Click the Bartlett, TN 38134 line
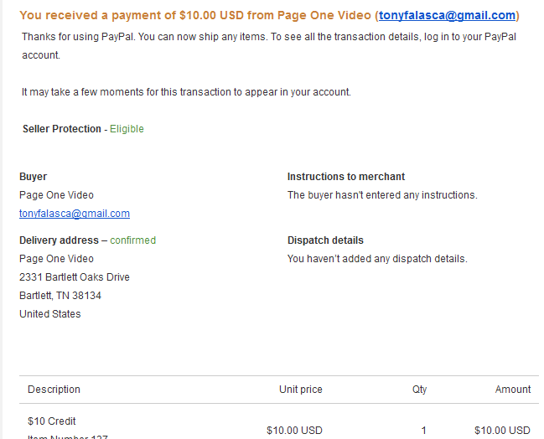544x439 pixels. point(60,296)
